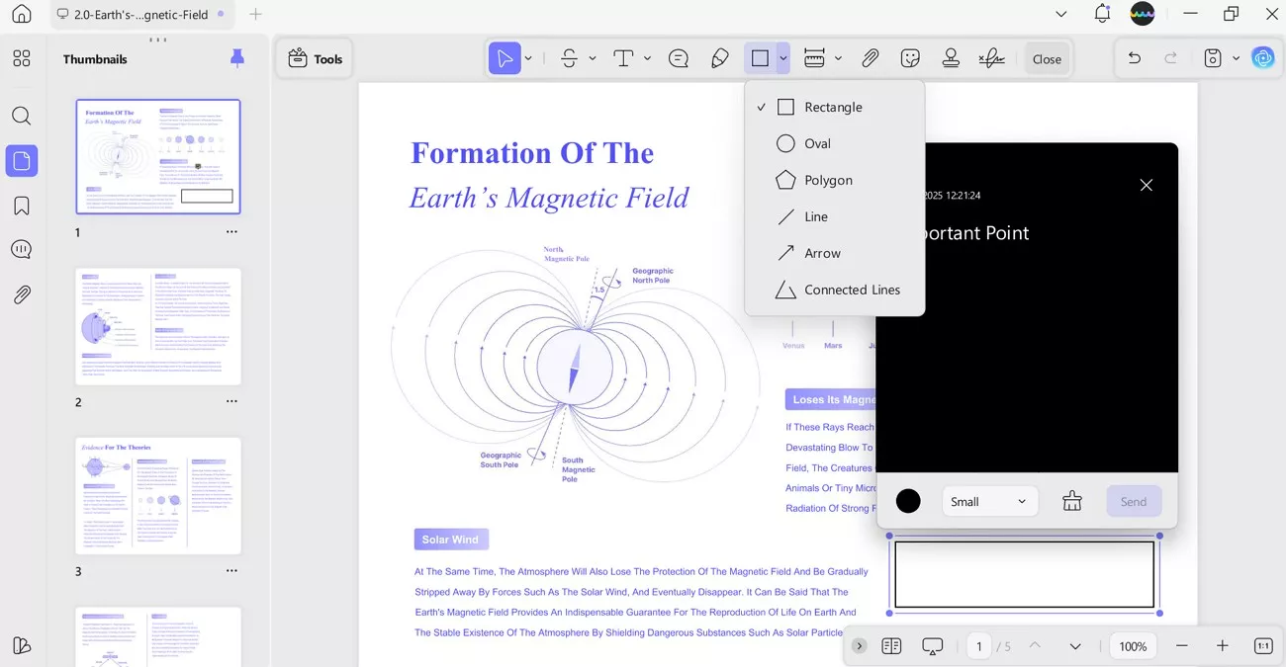The height and width of the screenshot is (667, 1286).
Task: Click the redo arrow
Action: pyautogui.click(x=1171, y=58)
